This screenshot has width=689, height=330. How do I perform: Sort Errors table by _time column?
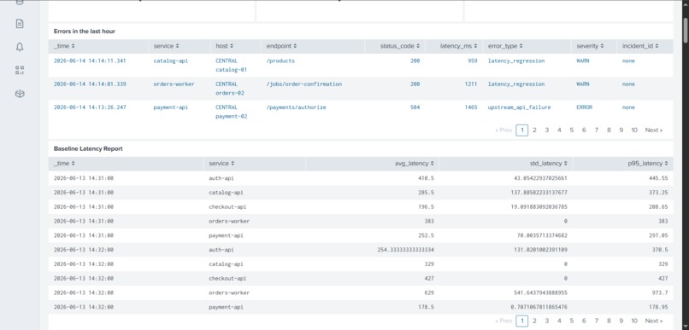point(64,46)
